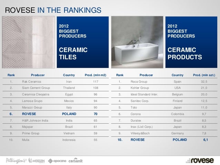
Task: Click the 'Prod. (mln szt.)' column header
Action: click(x=204, y=75)
